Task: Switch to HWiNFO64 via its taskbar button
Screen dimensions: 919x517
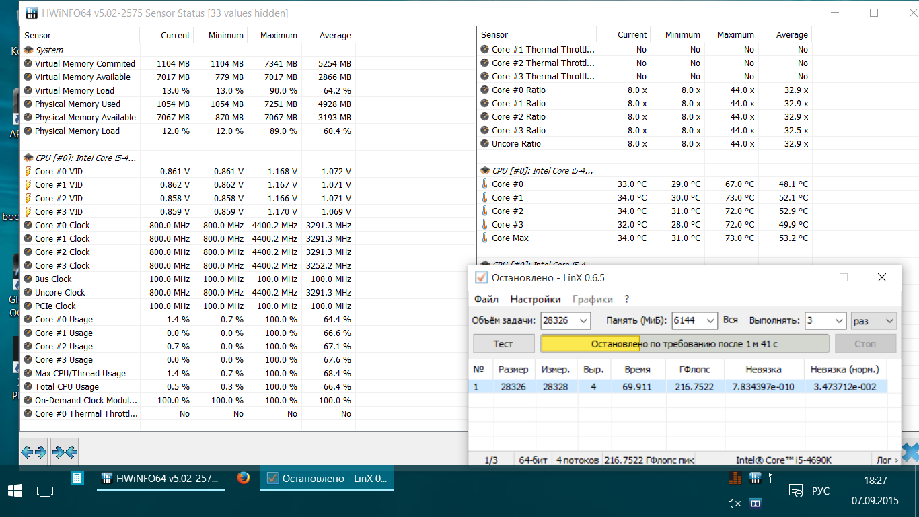Action: point(161,479)
